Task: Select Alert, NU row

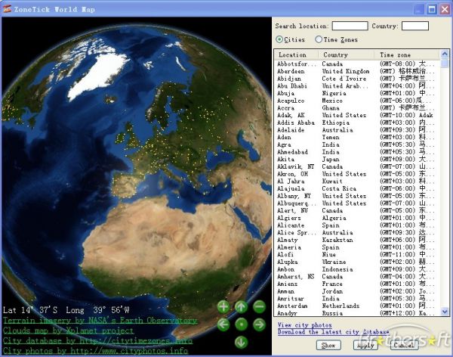Action: coord(357,210)
